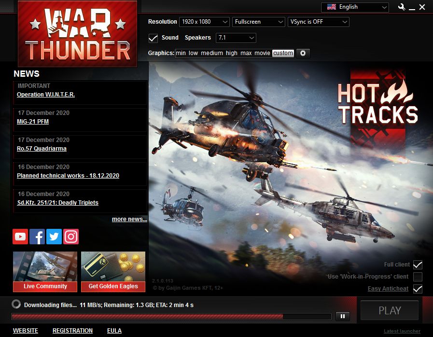Toggle the Sound checkbox
The image size is (433, 337).
click(153, 38)
